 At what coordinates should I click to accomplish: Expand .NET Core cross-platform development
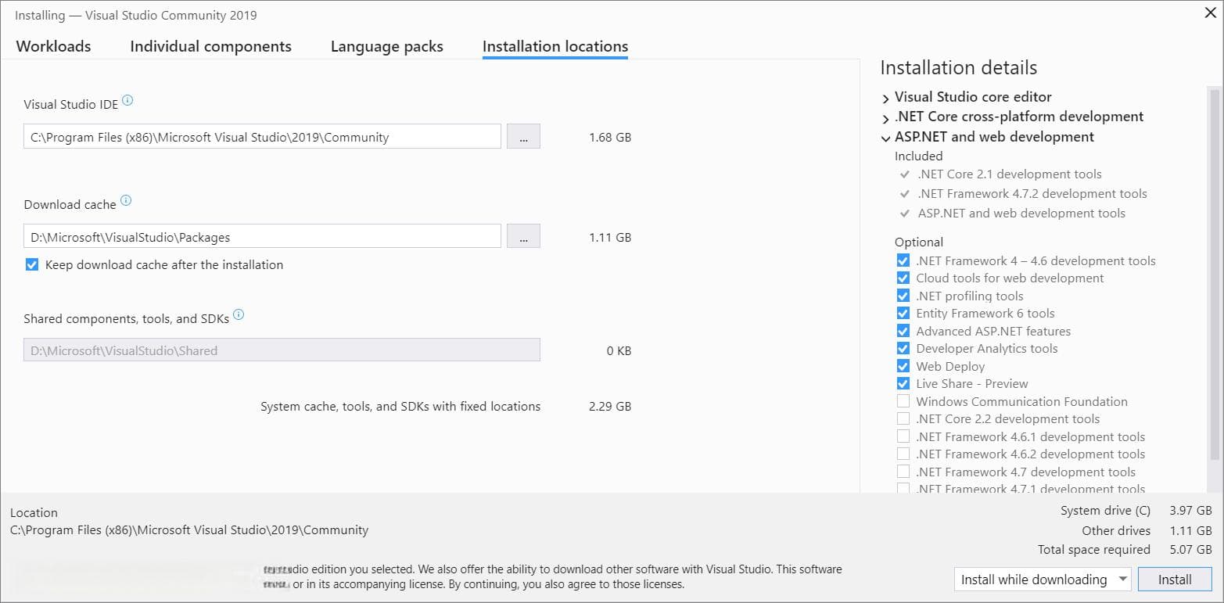[885, 118]
